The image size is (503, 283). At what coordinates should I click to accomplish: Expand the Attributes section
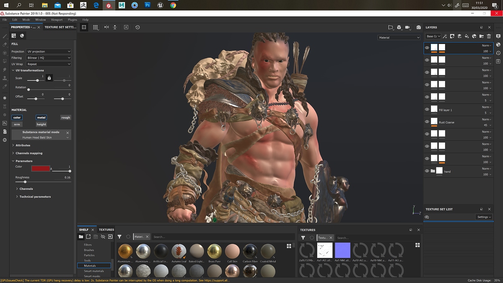(x=23, y=145)
